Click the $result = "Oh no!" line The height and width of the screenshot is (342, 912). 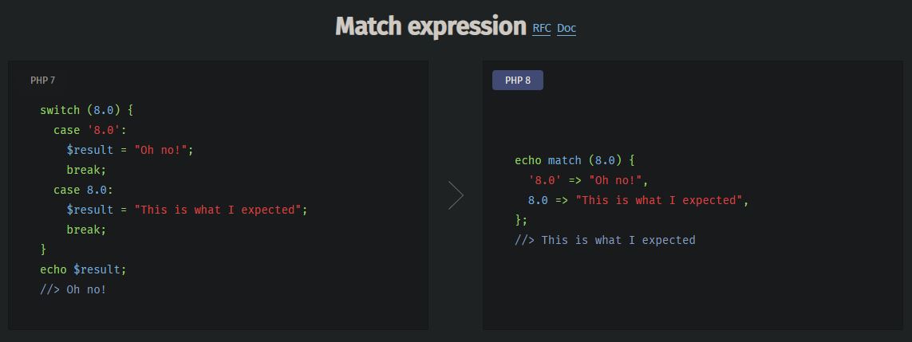click(x=130, y=150)
